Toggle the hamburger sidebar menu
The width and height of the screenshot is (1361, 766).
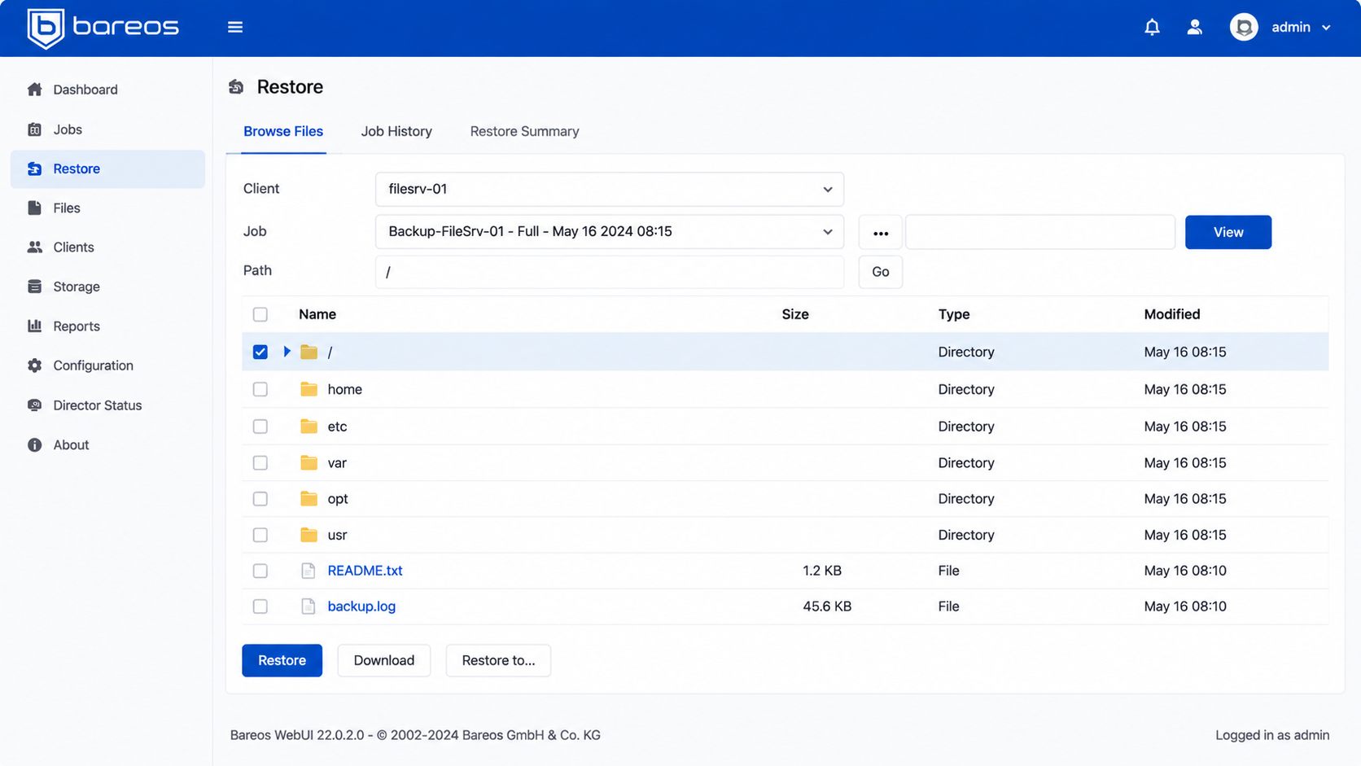click(235, 27)
